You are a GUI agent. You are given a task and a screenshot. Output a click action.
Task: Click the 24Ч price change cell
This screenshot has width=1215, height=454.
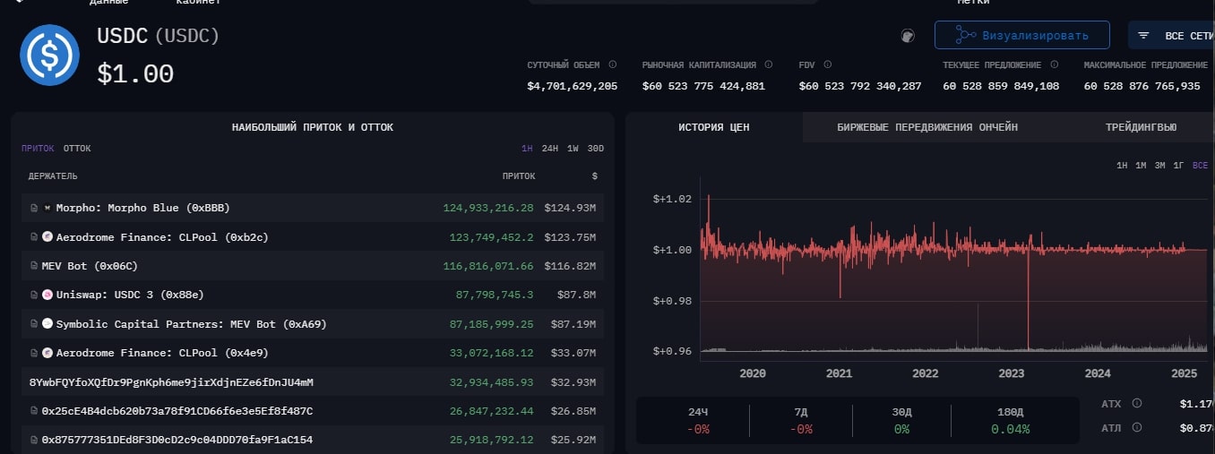click(x=696, y=421)
